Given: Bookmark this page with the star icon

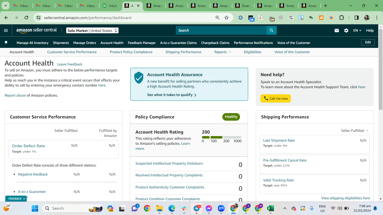Looking at the screenshot, I should [x=227, y=18].
